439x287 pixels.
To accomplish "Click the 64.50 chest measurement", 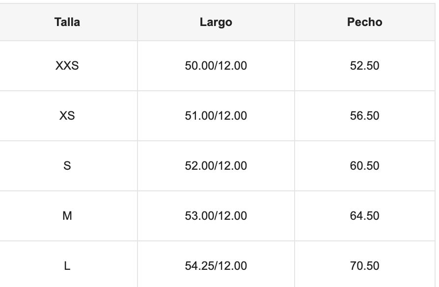I will [x=364, y=216].
